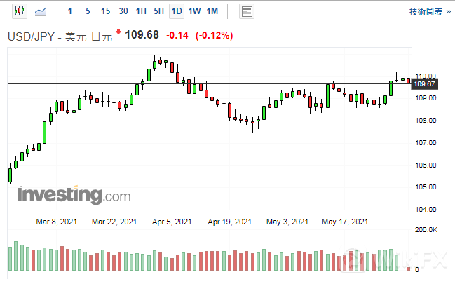Viewport: 455px width, 284px height.
Task: Click the 106.00 price axis label
Action: pos(426,165)
